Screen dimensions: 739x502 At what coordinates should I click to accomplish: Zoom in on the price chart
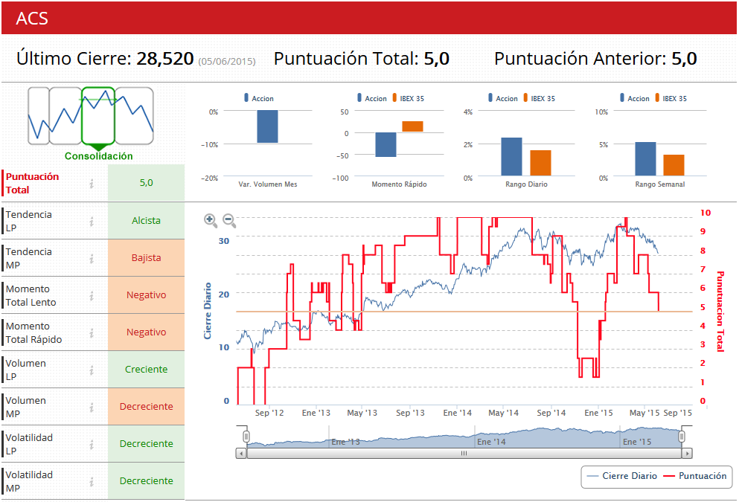[x=210, y=220]
